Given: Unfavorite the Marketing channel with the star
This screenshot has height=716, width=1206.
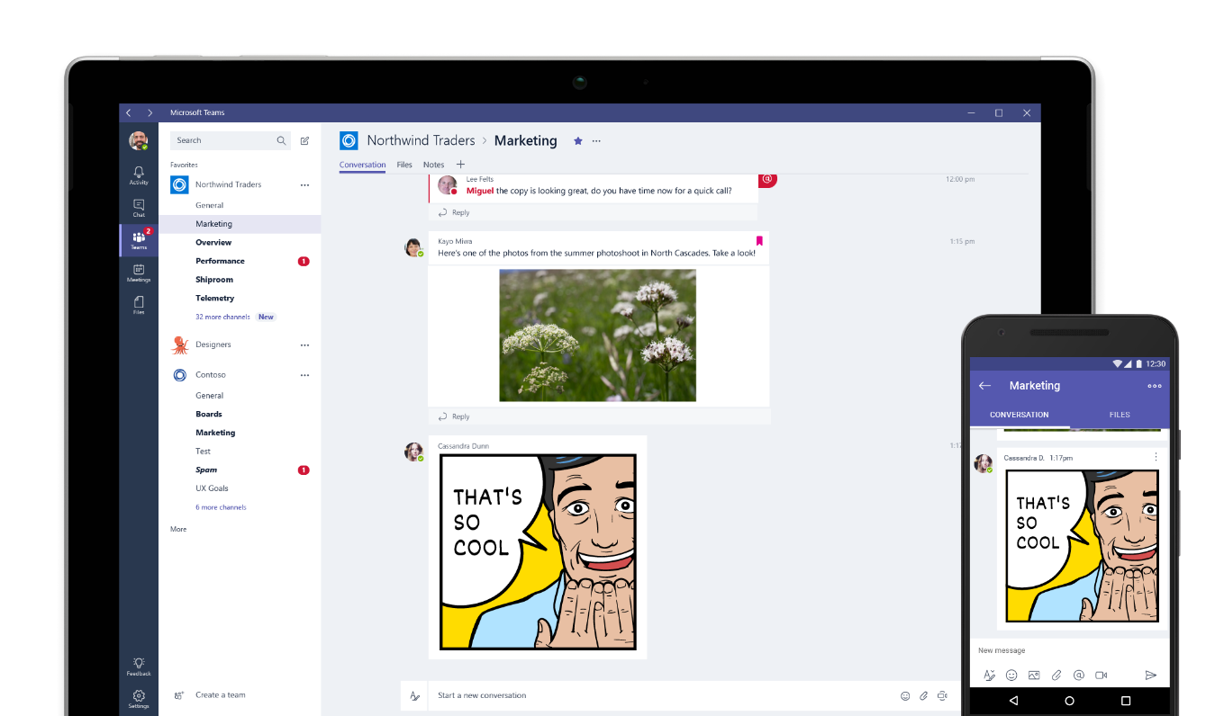Looking at the screenshot, I should (x=578, y=141).
